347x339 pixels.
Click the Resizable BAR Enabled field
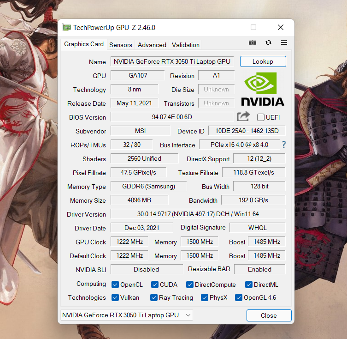point(260,269)
